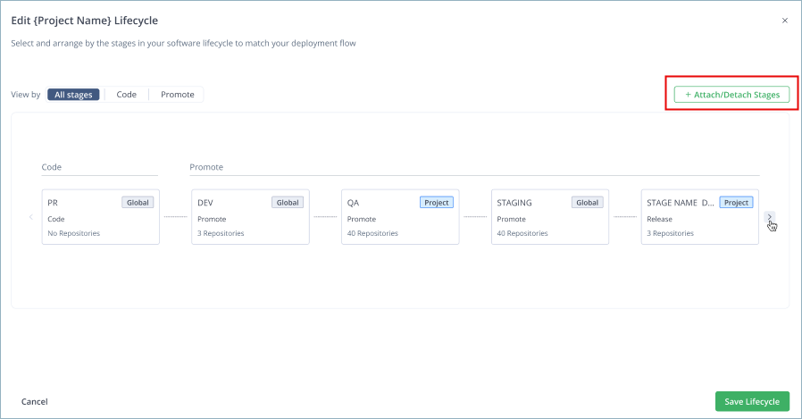Click the dialog title 'Edit {Project Name} Lifecycle'
This screenshot has height=419, width=802.
pos(84,21)
